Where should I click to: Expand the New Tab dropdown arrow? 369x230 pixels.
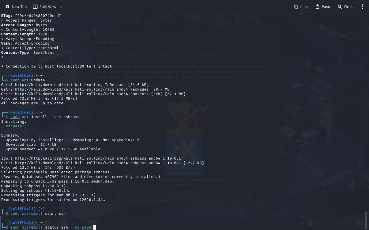pos(27,10)
